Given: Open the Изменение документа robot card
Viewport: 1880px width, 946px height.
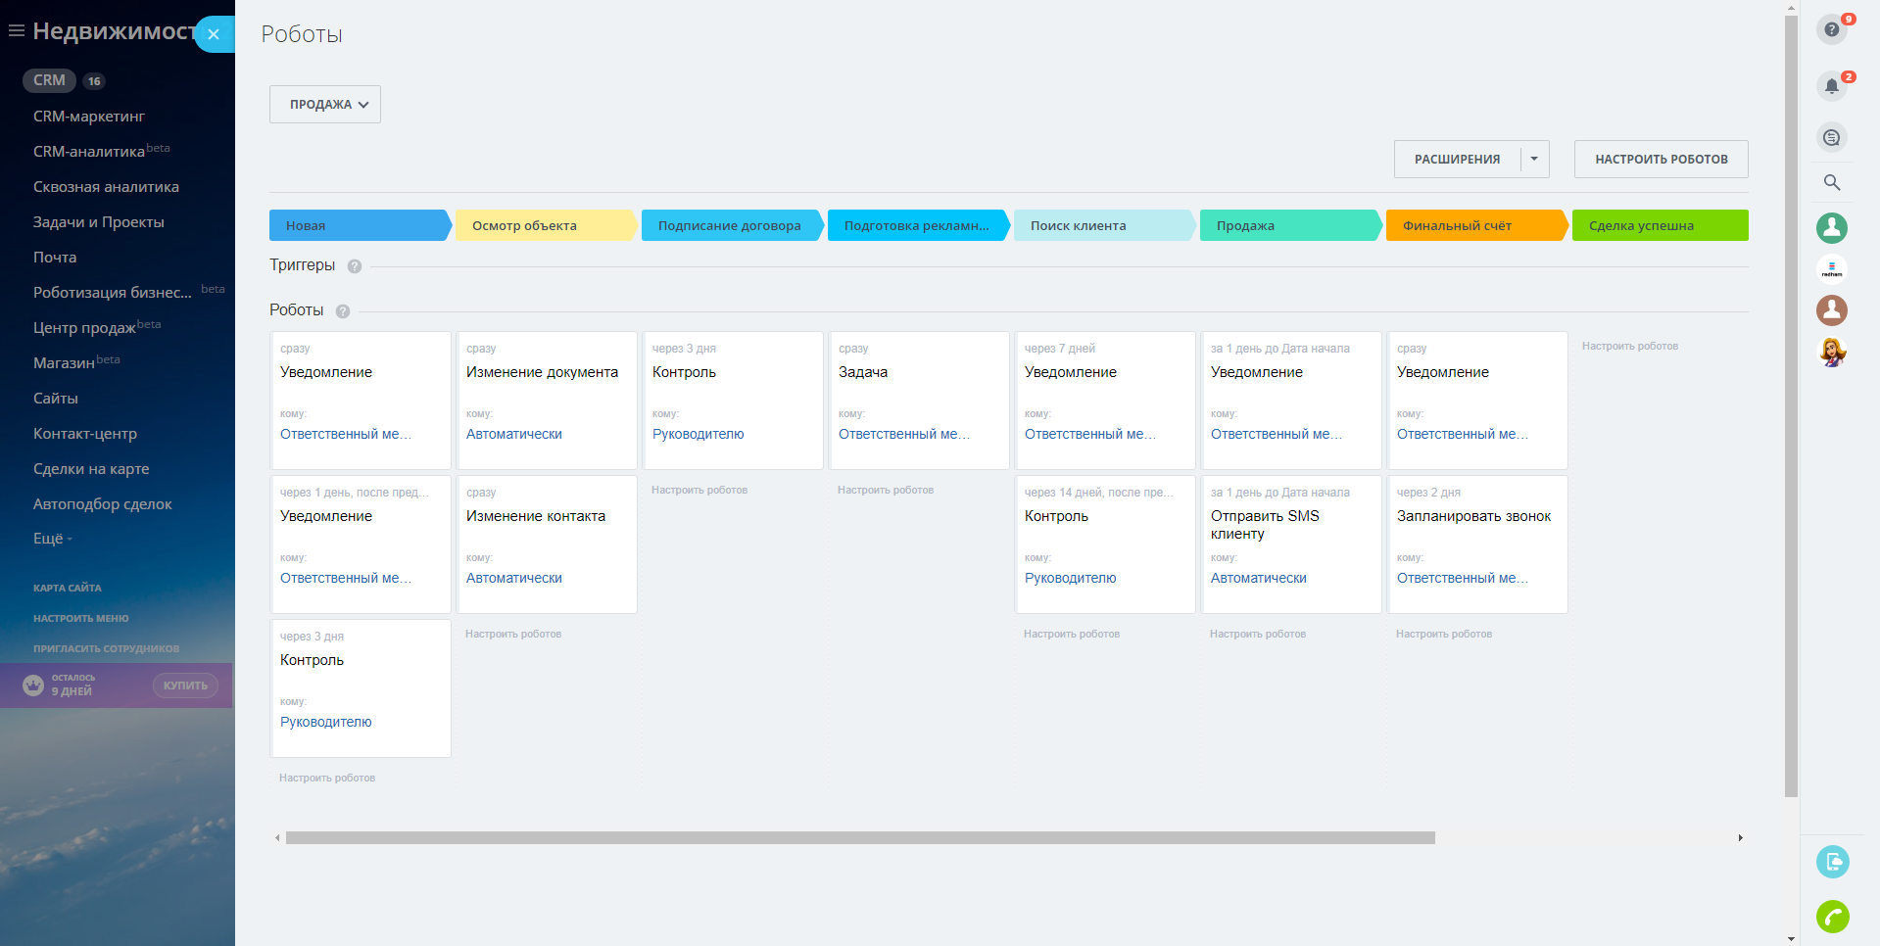Looking at the screenshot, I should click(x=547, y=401).
